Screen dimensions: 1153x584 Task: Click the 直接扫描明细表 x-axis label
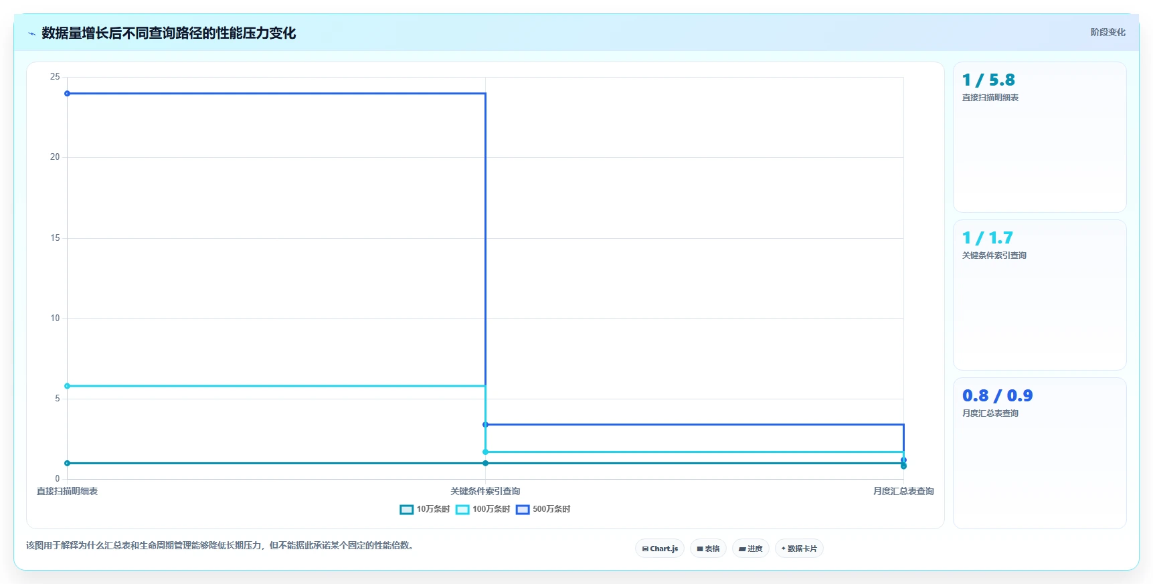67,491
